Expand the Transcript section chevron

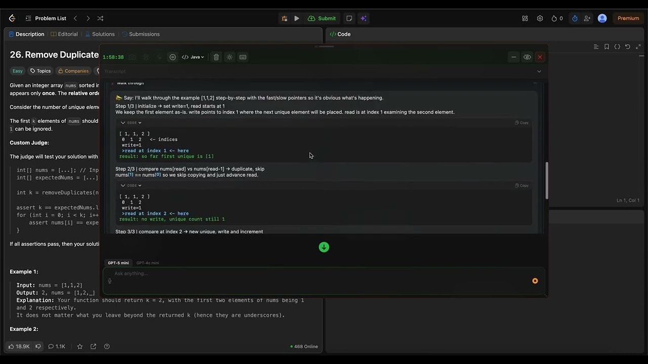(x=539, y=71)
